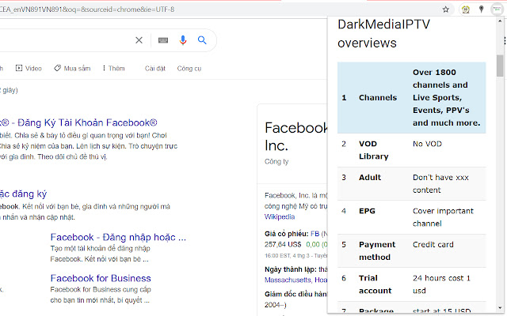Select the Trial account row label
This screenshot has width=507, height=316.
click(375, 284)
